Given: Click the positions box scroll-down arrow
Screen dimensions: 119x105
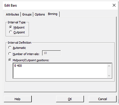Looking at the screenshot, I should pyautogui.click(x=109, y=75).
